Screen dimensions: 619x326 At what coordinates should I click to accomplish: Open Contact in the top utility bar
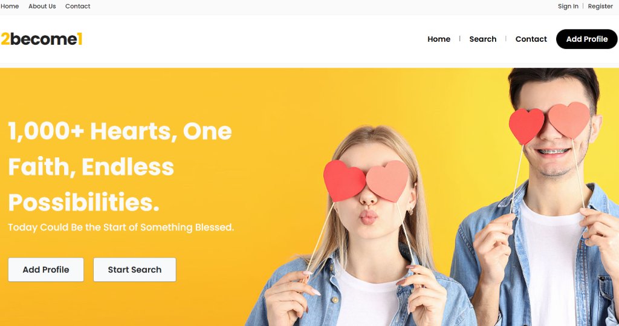[78, 6]
